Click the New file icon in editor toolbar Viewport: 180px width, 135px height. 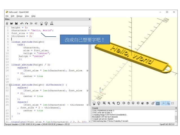pyautogui.click(x=7, y=23)
